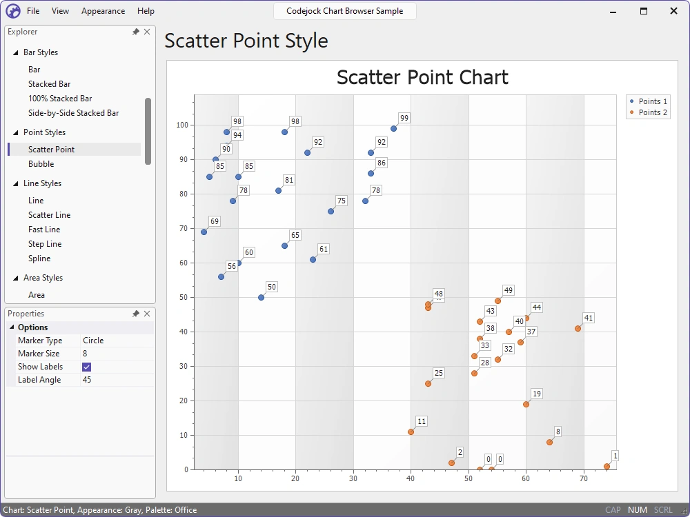
Task: Maximize the Chart Browser window
Action: [643, 11]
